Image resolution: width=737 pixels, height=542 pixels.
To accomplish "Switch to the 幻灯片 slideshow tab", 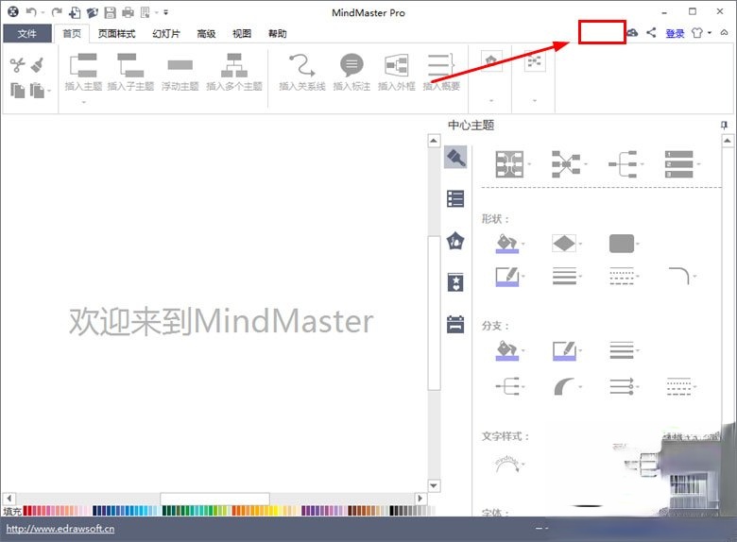I will [x=166, y=33].
